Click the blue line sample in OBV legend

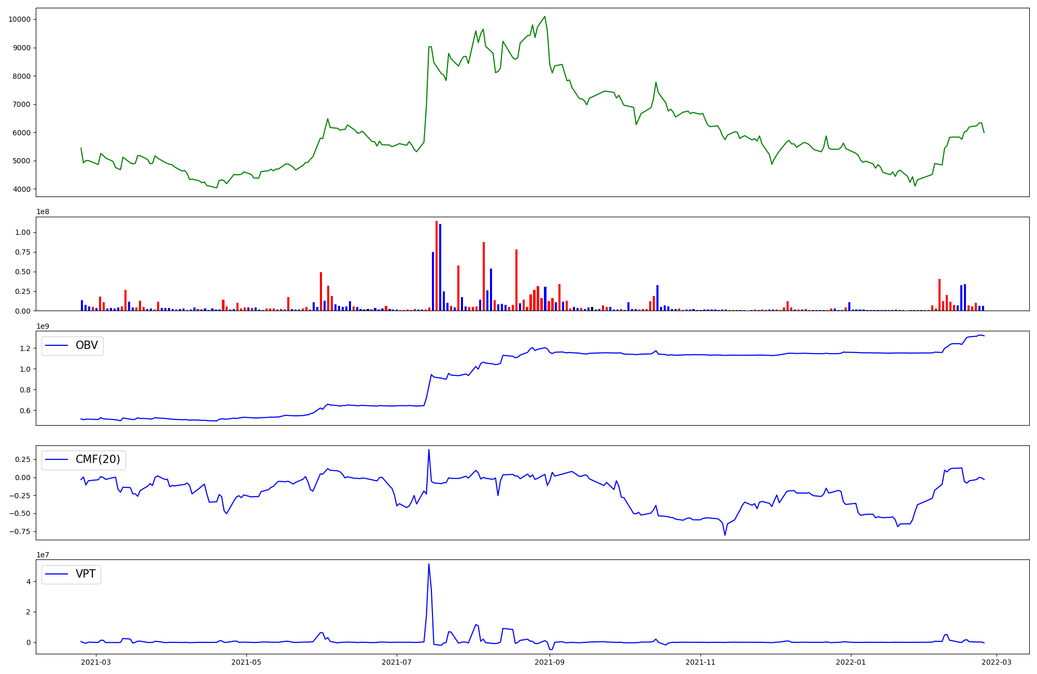(x=57, y=345)
